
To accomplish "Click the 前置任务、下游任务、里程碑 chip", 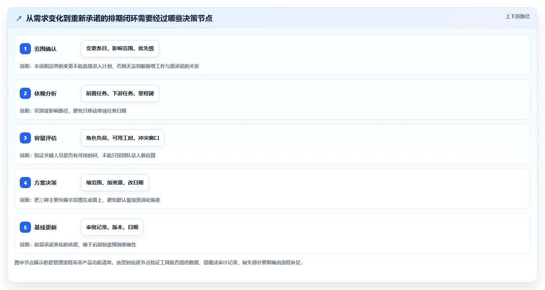I will [x=120, y=93].
